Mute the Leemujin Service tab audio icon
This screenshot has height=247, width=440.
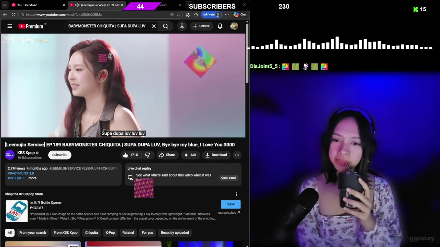(x=77, y=5)
